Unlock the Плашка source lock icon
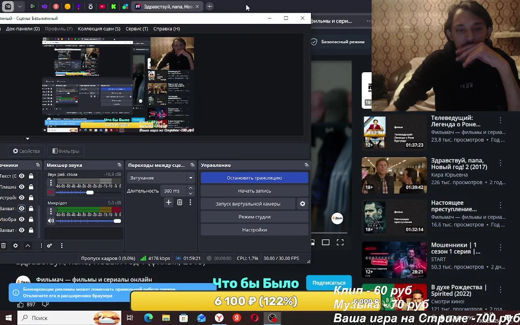The width and height of the screenshot is (520, 325). [x=31, y=187]
